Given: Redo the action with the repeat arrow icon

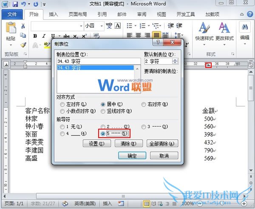Looking at the screenshot, I should click(x=36, y=4).
